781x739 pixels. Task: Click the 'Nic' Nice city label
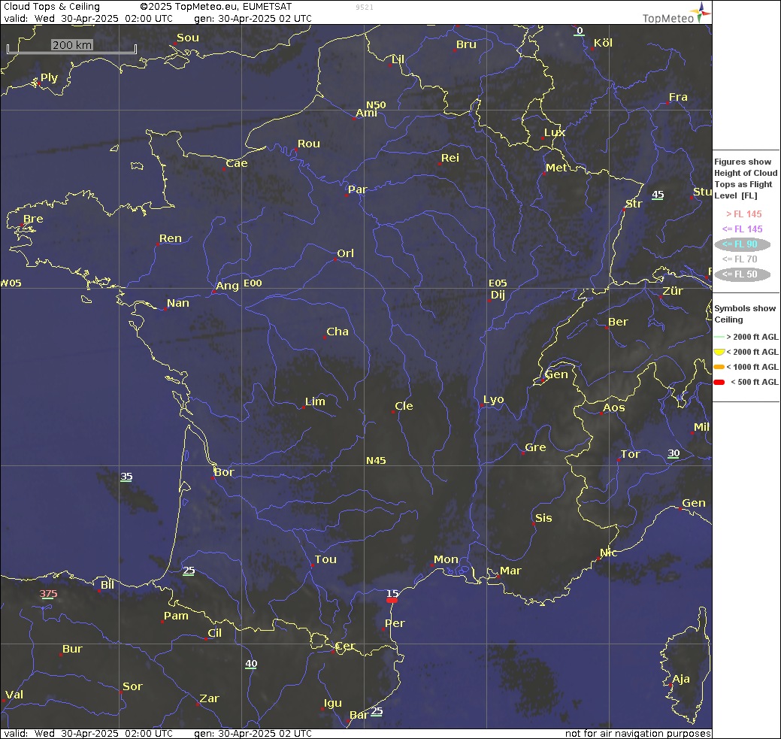pos(609,552)
